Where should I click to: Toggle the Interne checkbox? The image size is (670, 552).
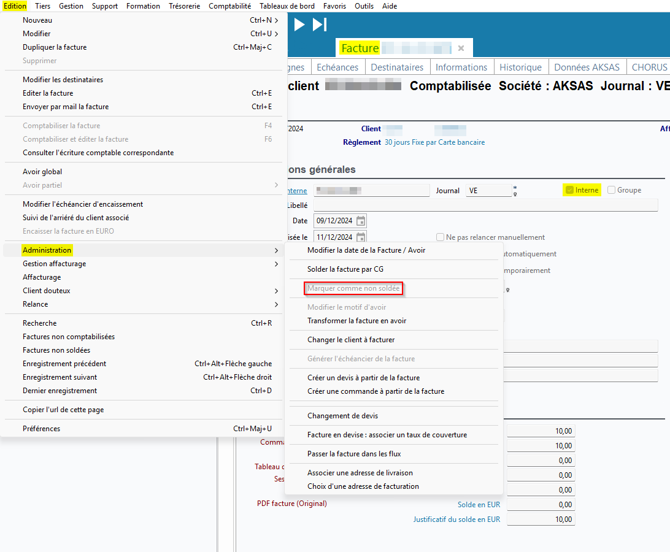pyautogui.click(x=570, y=190)
